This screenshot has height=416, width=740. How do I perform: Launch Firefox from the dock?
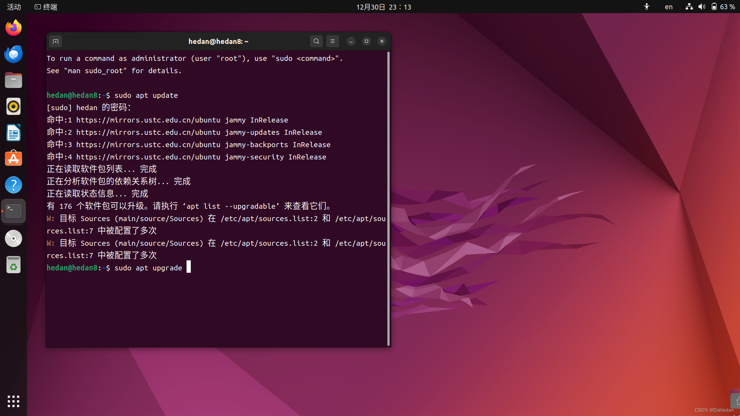pos(13,28)
